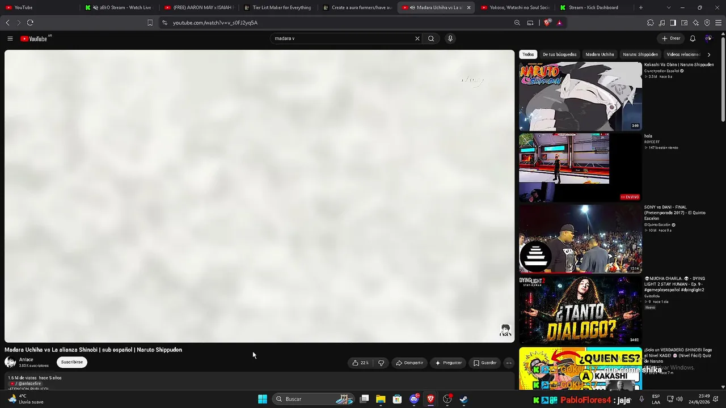Switch to the AARON MAY x ISAIAH tab
The height and width of the screenshot is (408, 726).
click(x=198, y=7)
